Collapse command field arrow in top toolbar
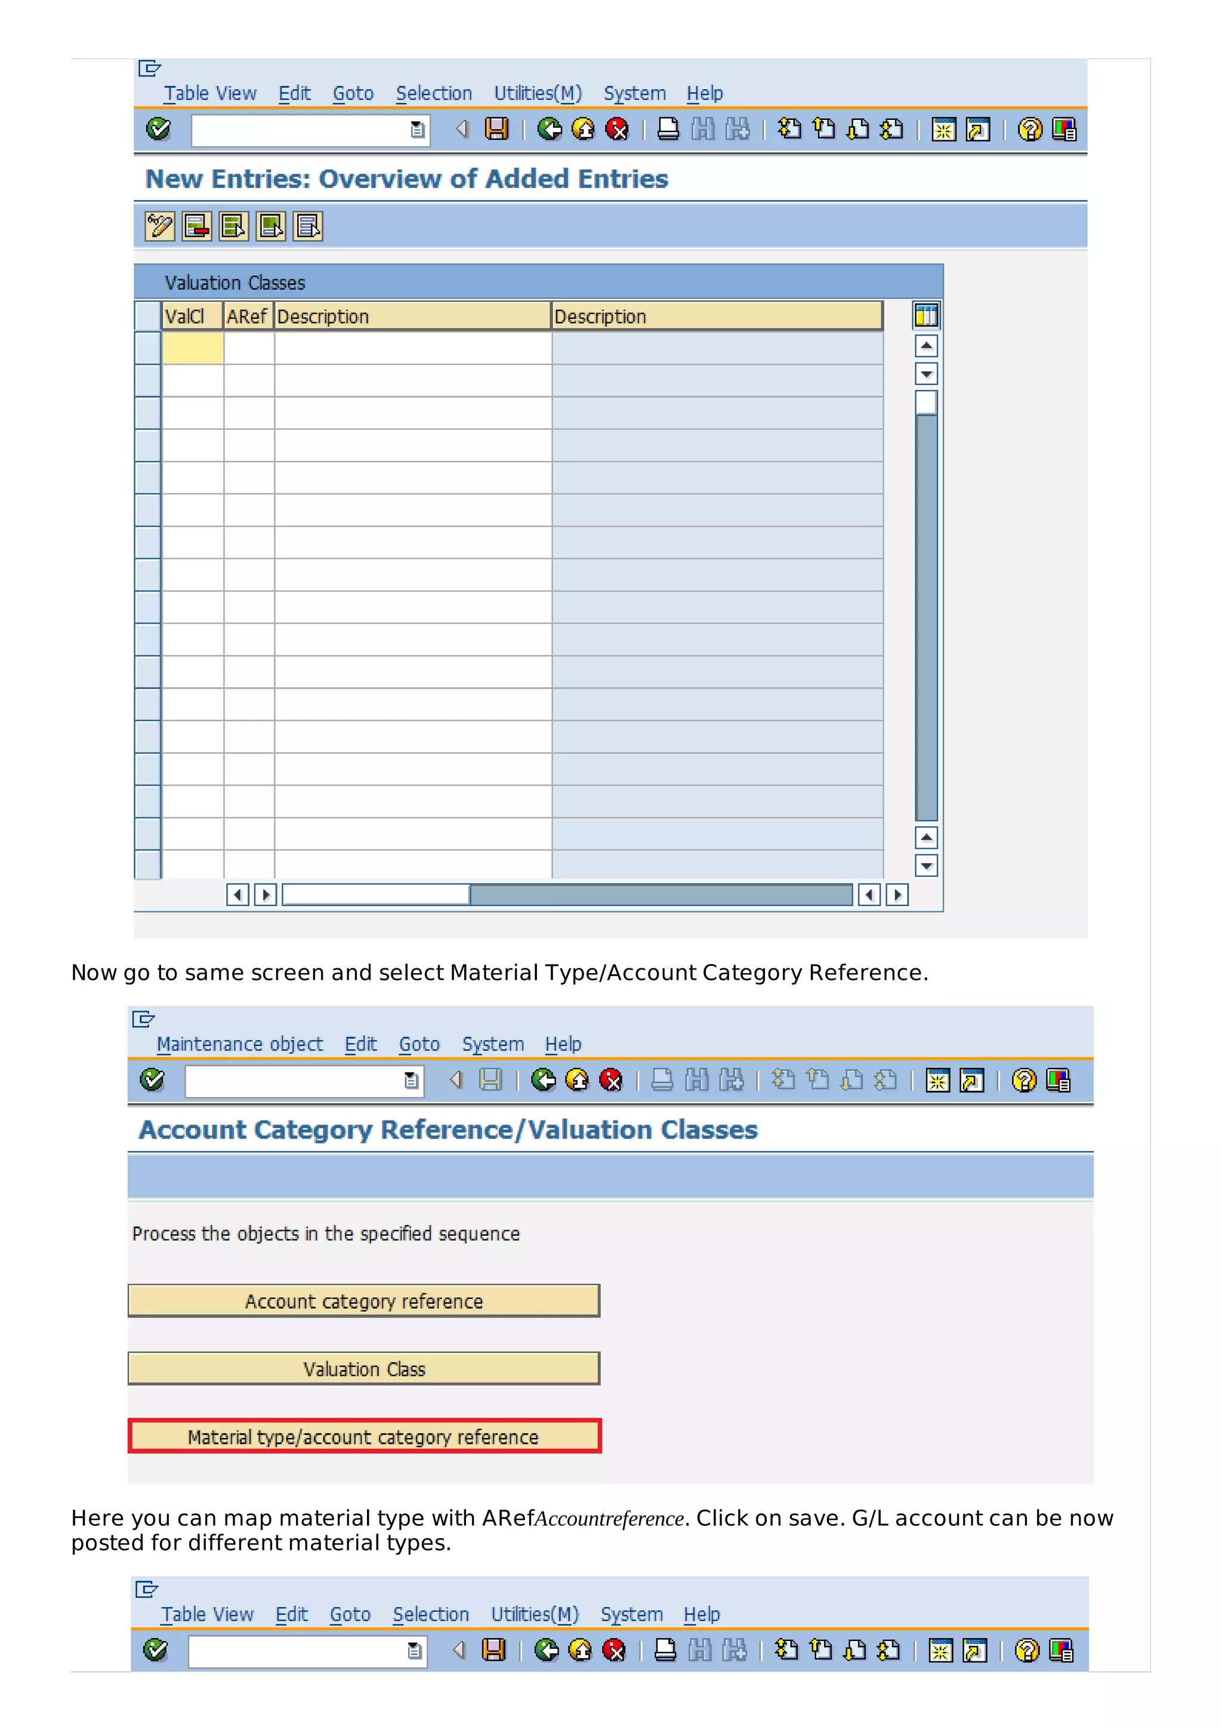 462,130
